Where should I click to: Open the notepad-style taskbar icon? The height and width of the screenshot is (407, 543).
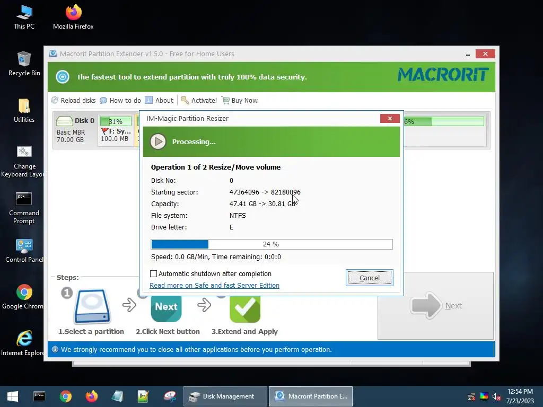(x=118, y=396)
